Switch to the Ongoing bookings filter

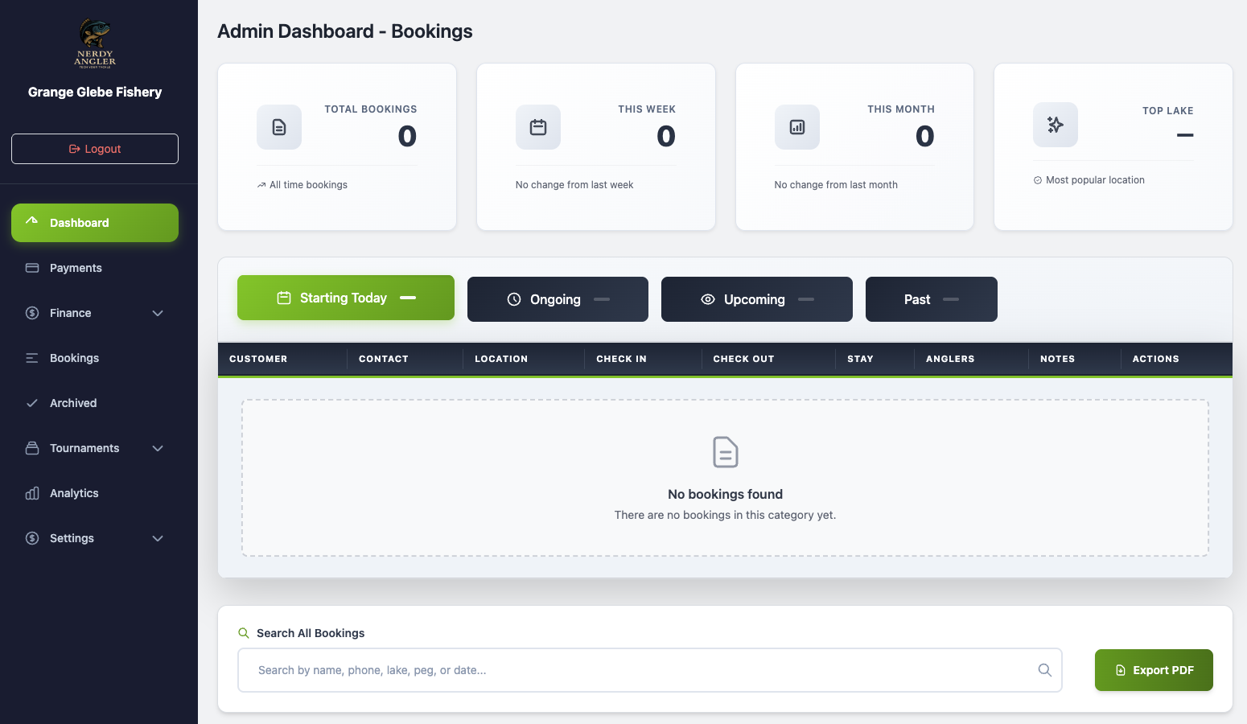(x=557, y=298)
